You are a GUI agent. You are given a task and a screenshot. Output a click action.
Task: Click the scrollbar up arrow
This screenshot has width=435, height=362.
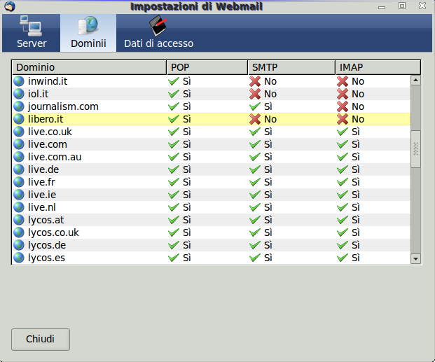pyautogui.click(x=415, y=81)
